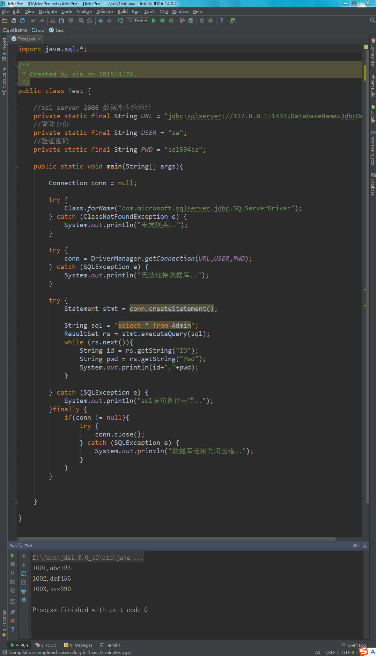Toggle the 2: Favorites tool window
Viewport: 376px width, 656px height.
(4, 623)
